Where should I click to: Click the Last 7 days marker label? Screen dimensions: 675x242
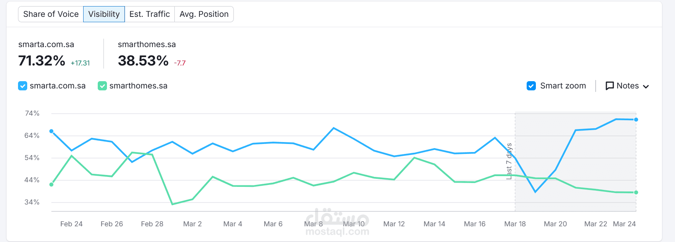[x=509, y=161]
